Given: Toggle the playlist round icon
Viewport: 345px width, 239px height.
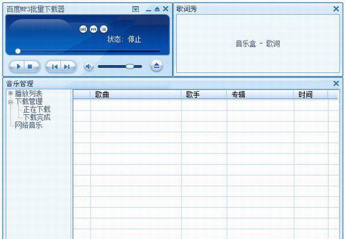Looking at the screenshot, I should [104, 29].
